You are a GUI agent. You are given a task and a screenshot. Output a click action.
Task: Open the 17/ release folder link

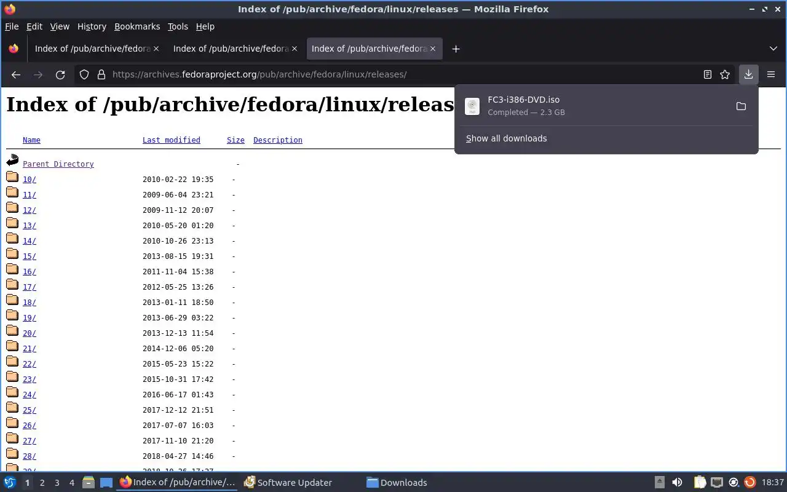(x=30, y=287)
